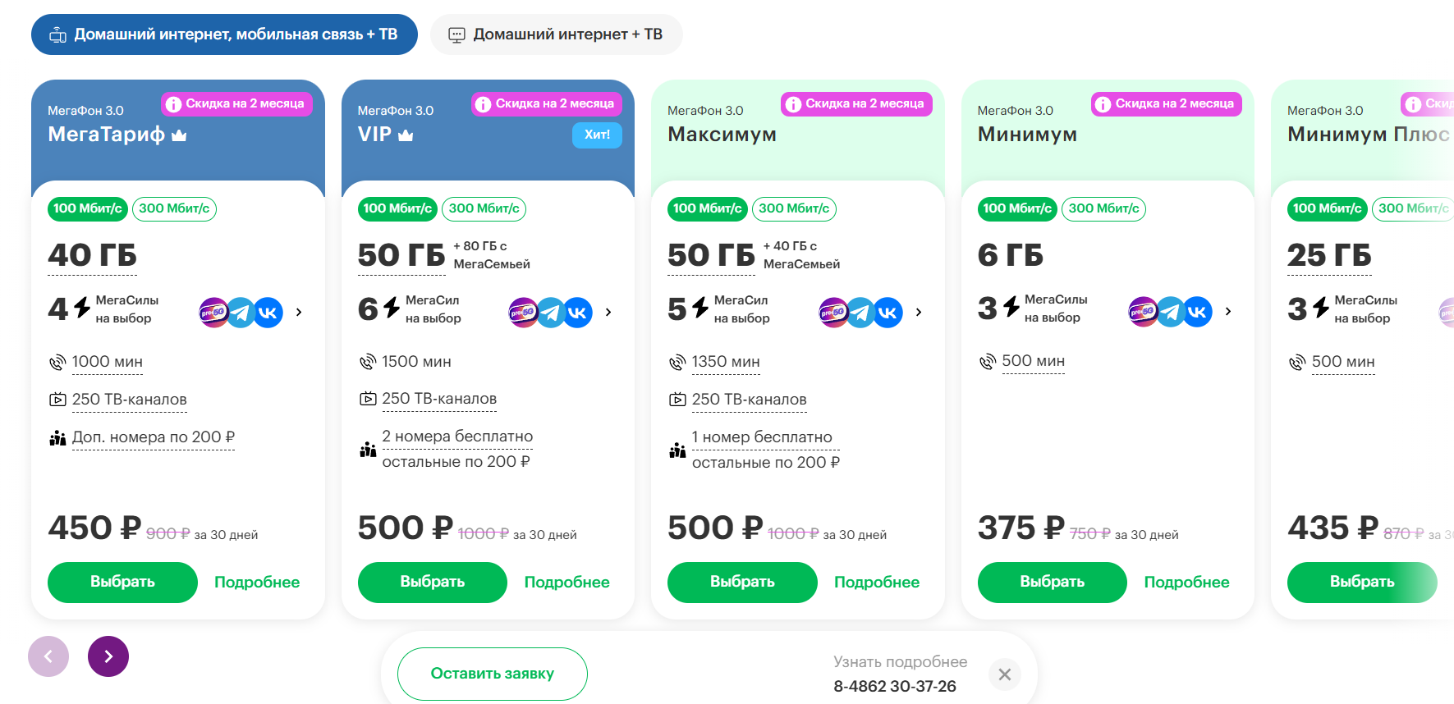This screenshot has height=704, width=1454.
Task: Click the Оставить заявку button
Action: click(493, 674)
